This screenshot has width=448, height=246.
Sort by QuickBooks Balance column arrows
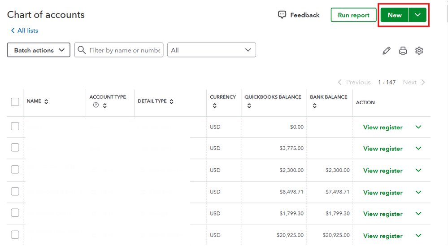click(249, 106)
